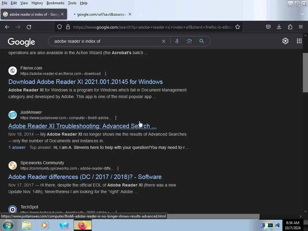Open File Explorer from the taskbar
Viewport: 308px width, 231px height.
[x=27, y=225]
